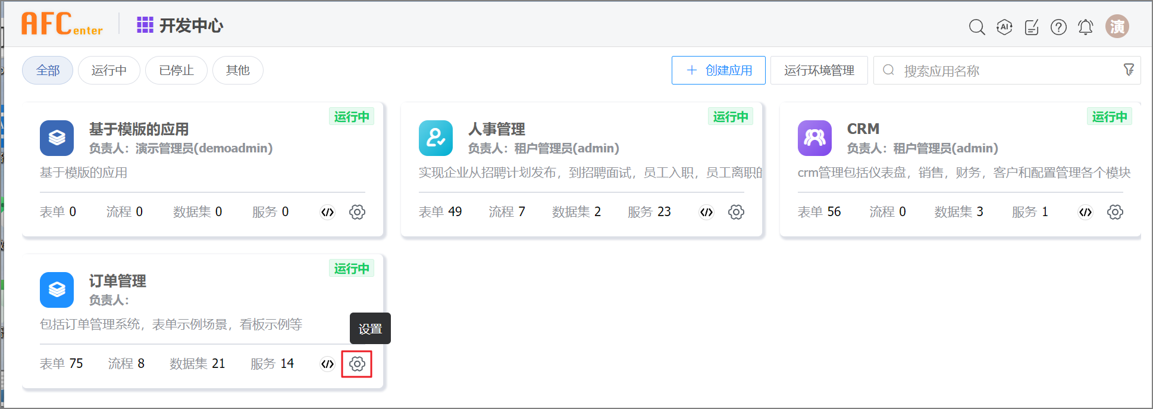Open the search icon in header
Image resolution: width=1153 pixels, height=409 pixels.
pyautogui.click(x=976, y=27)
